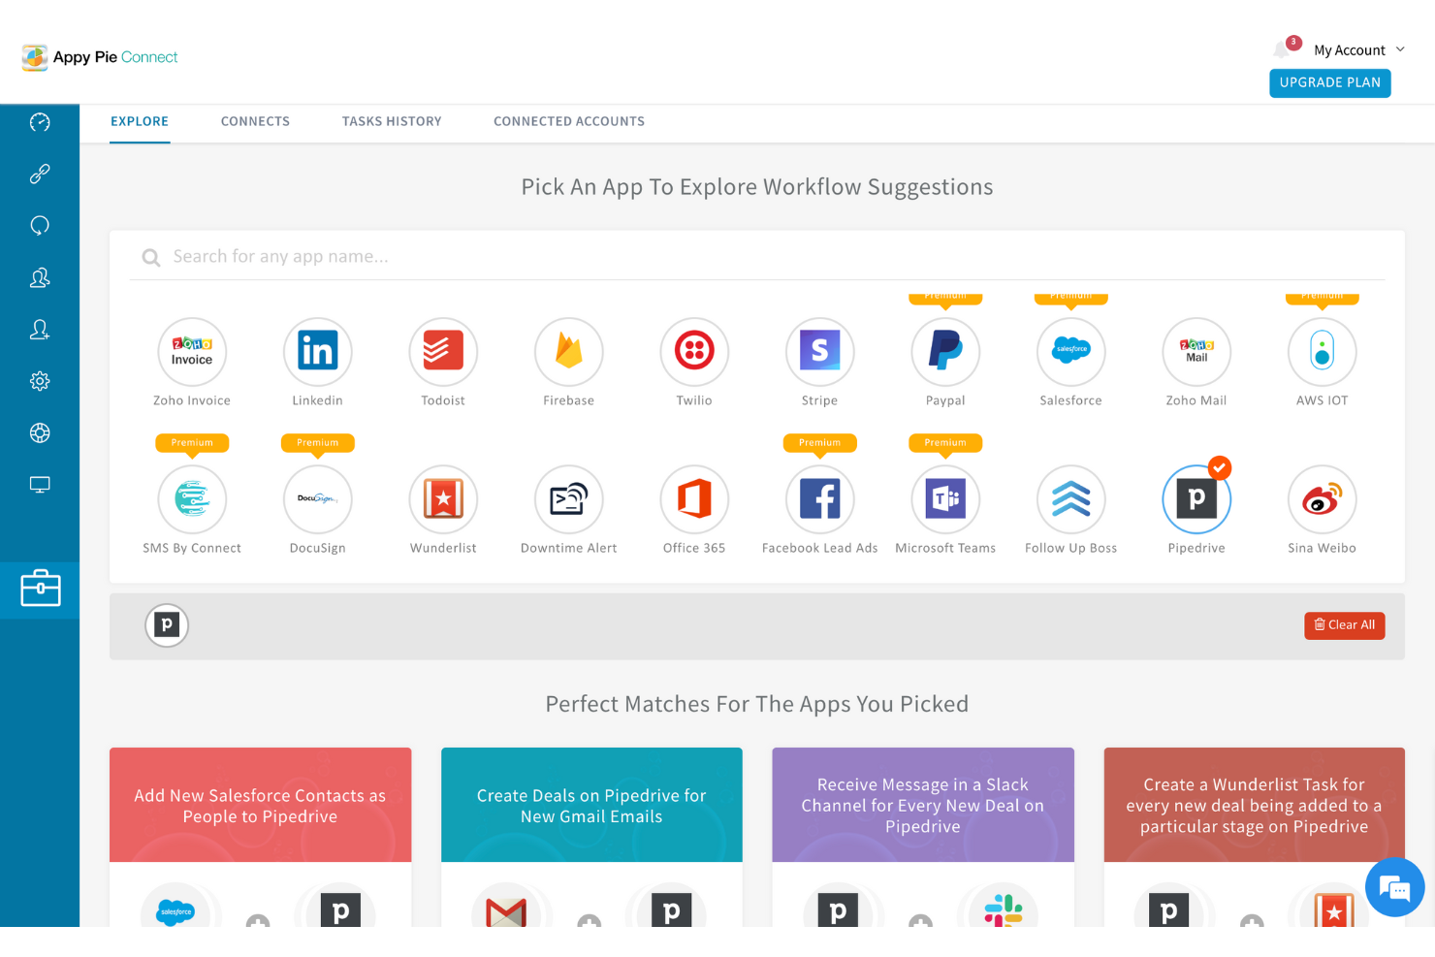Viewport: 1435px width, 957px height.
Task: Switch to the Tasks History tab
Action: [x=392, y=121]
